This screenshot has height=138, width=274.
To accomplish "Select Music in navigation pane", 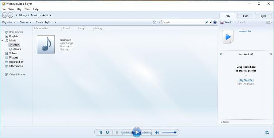I will pos(11,41).
